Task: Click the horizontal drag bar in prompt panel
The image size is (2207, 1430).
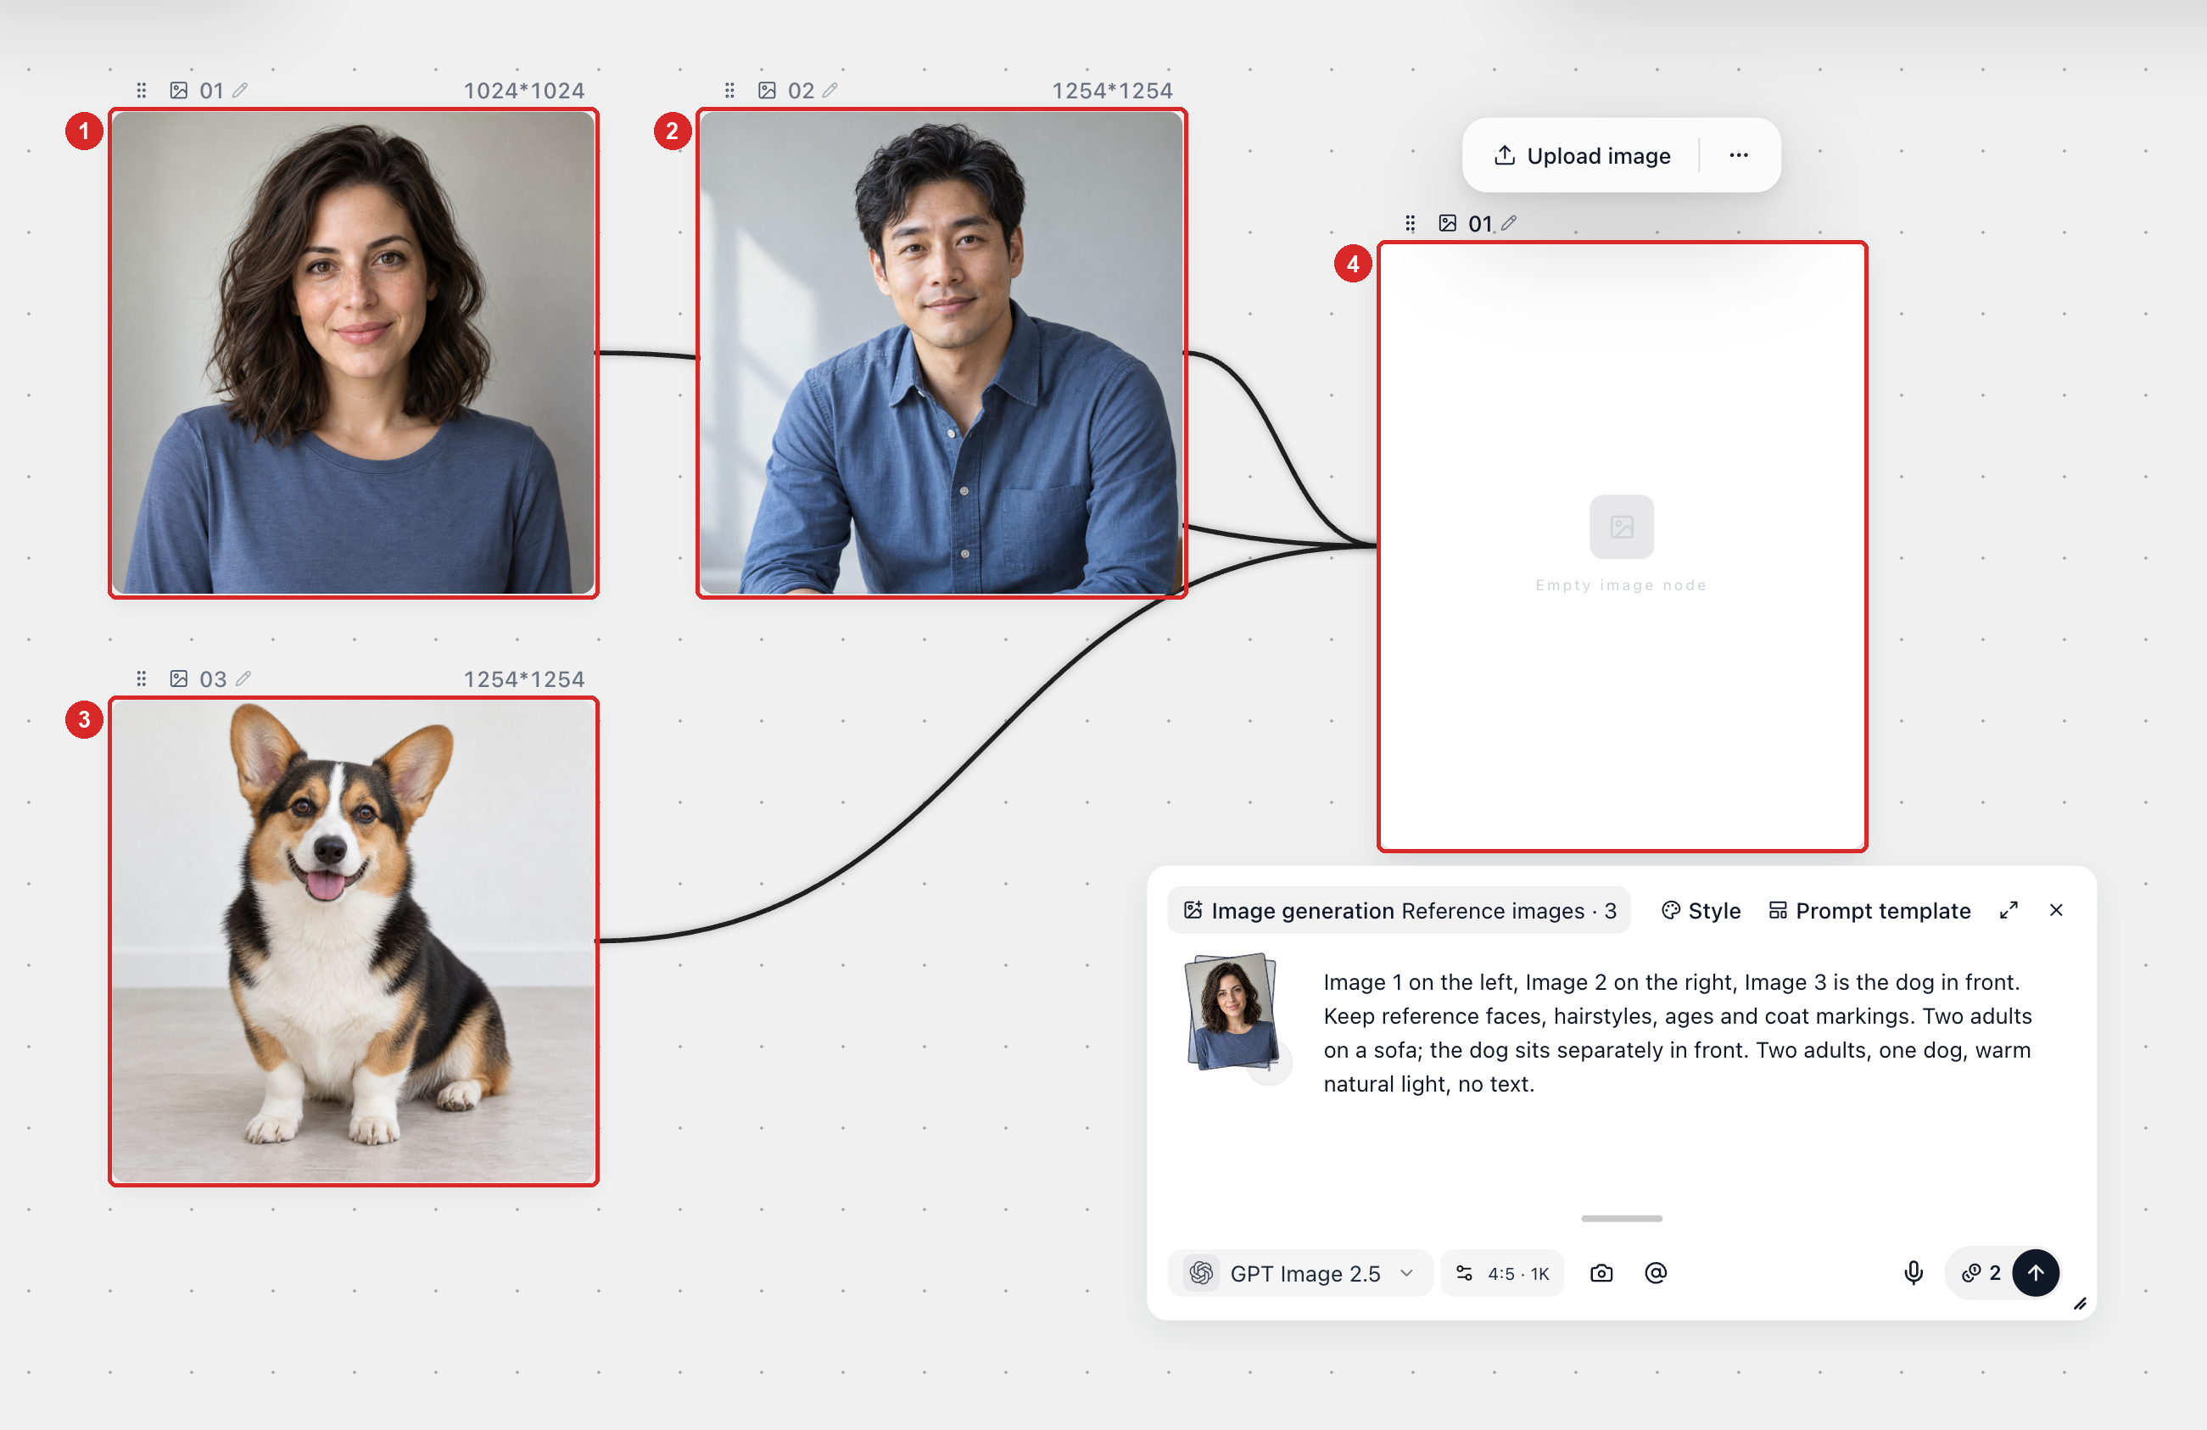Action: click(x=1622, y=1219)
